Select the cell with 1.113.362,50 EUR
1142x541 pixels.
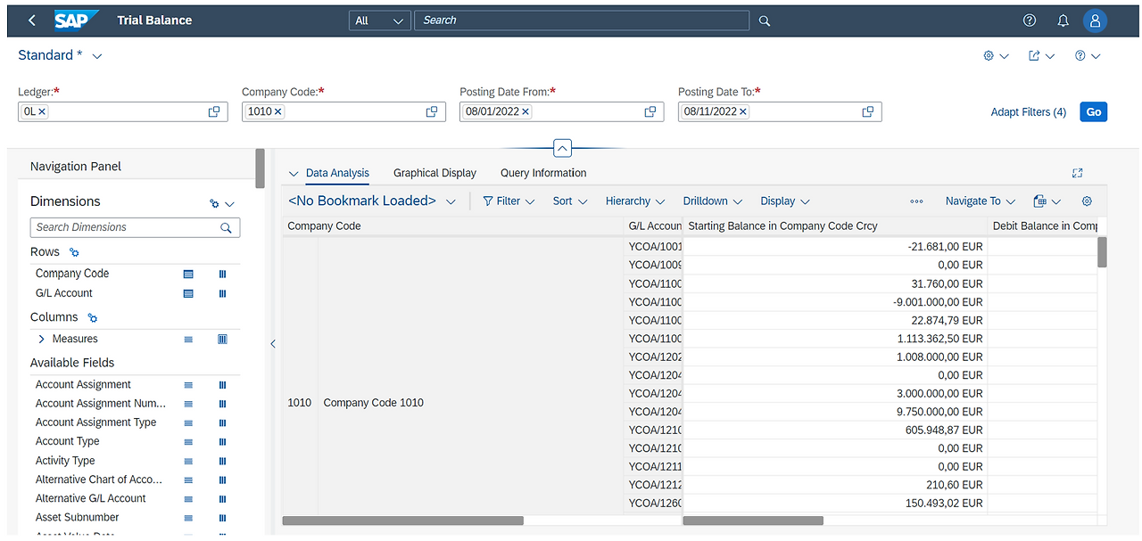coord(835,339)
